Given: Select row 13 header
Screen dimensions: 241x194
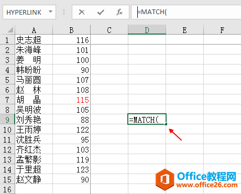Looking at the screenshot, I should (7, 159).
